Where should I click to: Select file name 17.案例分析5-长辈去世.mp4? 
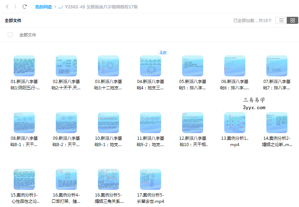pyautogui.click(x=151, y=198)
